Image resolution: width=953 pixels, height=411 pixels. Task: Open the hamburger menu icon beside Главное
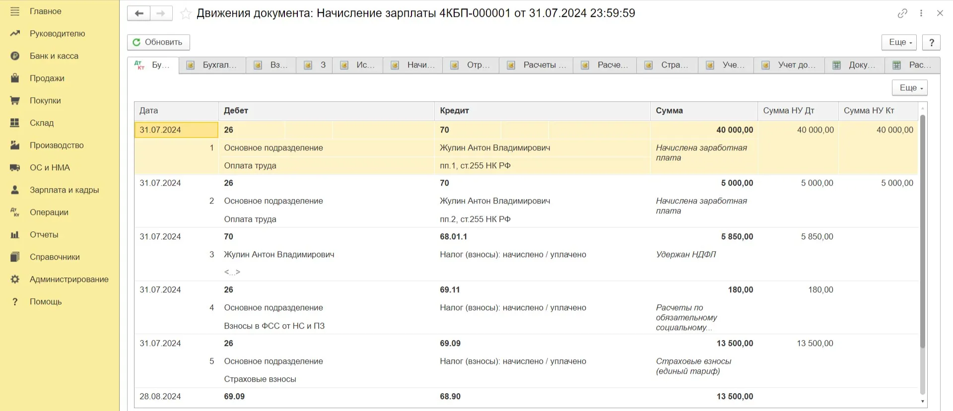[x=15, y=11]
